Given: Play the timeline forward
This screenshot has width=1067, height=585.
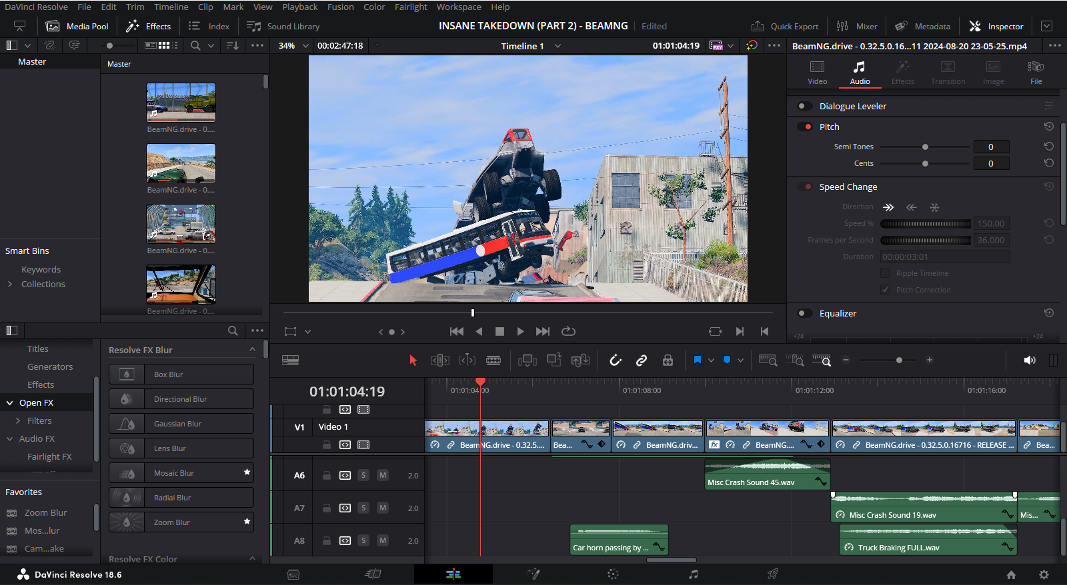Looking at the screenshot, I should tap(520, 331).
